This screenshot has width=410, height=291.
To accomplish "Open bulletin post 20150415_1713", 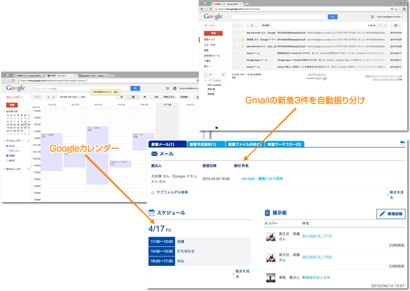I will point(317,236).
